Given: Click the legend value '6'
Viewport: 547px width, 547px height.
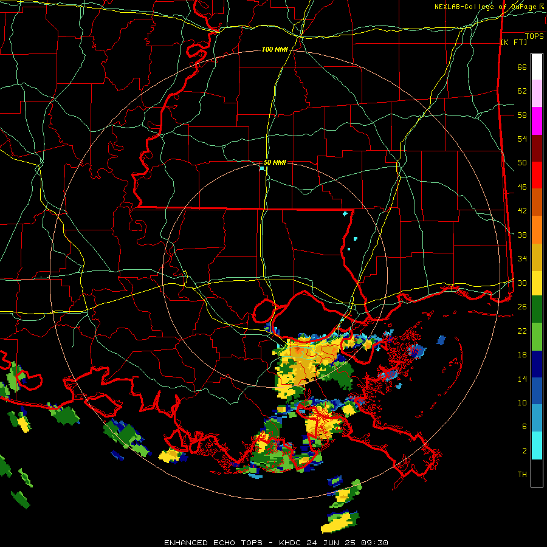Looking at the screenshot, I should pos(525,427).
